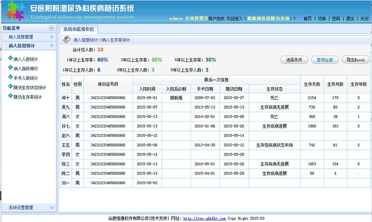Click the 生存状态 column header
Viewport: 372px width, 222px height.
point(275,89)
